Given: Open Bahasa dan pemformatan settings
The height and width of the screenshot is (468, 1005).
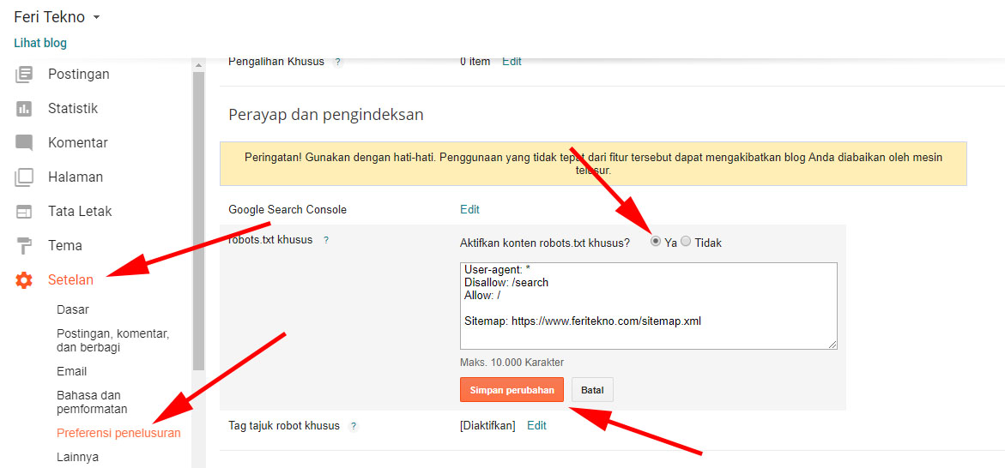Looking at the screenshot, I should (92, 402).
